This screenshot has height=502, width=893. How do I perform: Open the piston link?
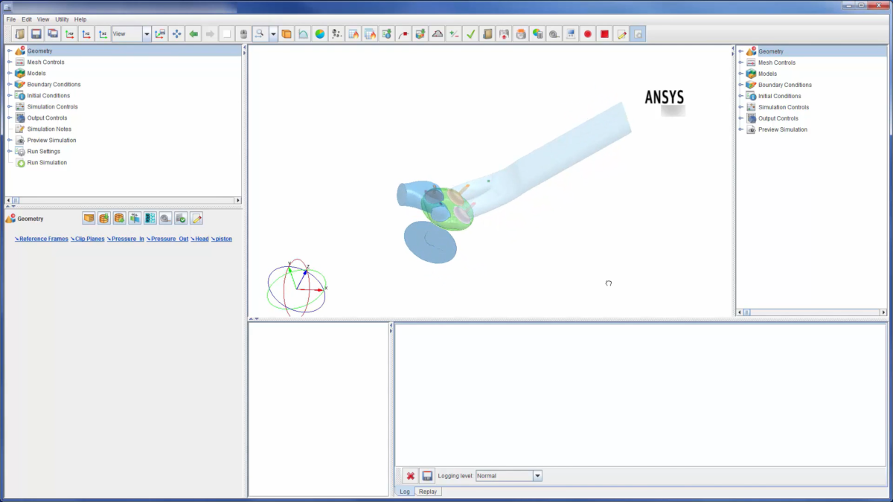tap(222, 239)
